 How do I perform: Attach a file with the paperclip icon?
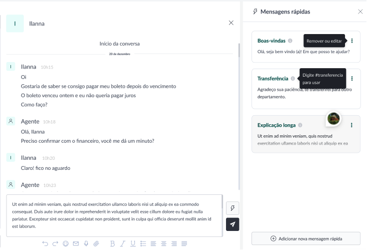coord(96,244)
